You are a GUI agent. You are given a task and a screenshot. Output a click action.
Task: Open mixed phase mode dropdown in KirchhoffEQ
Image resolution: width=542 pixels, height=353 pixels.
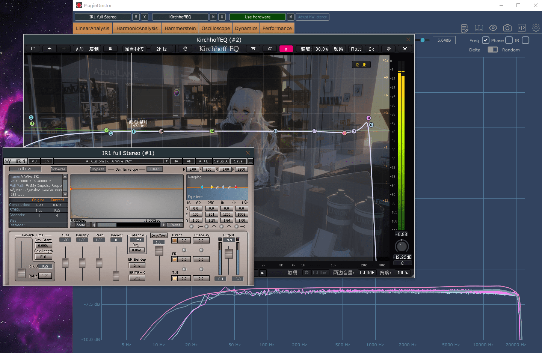pos(134,49)
